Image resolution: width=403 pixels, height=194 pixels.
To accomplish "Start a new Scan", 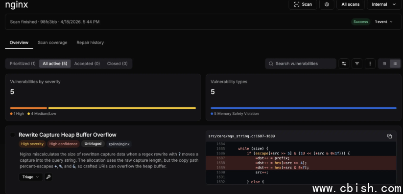I will pos(303,4).
